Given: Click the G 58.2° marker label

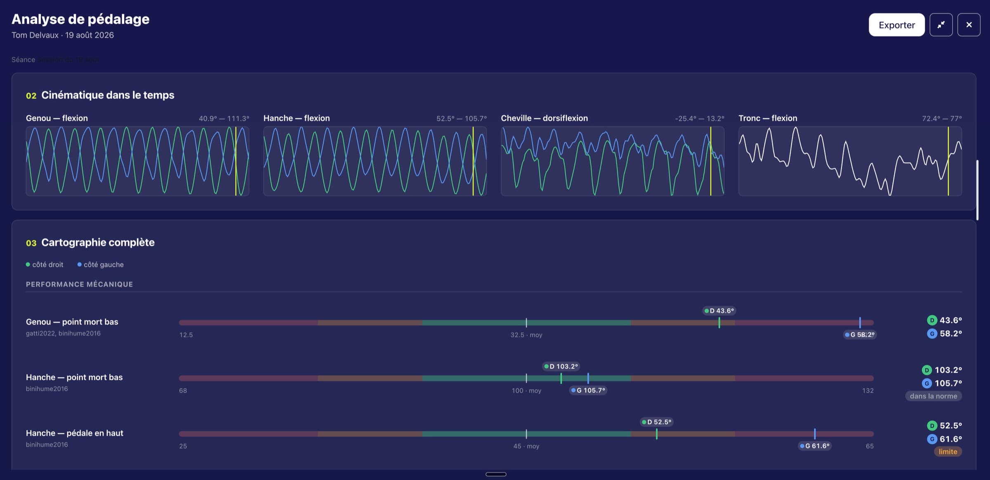Looking at the screenshot, I should [x=860, y=334].
